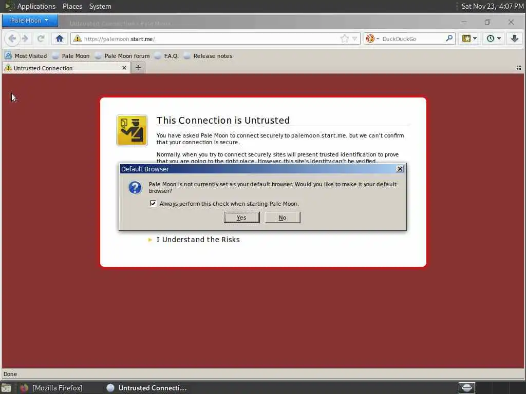This screenshot has height=394, width=526.
Task: Open the DuckDuckGo search engine selector
Action: point(372,39)
